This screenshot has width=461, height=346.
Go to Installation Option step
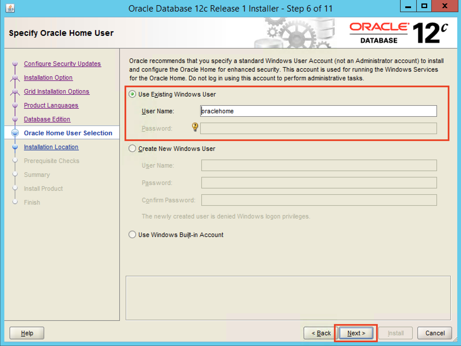[x=48, y=77]
